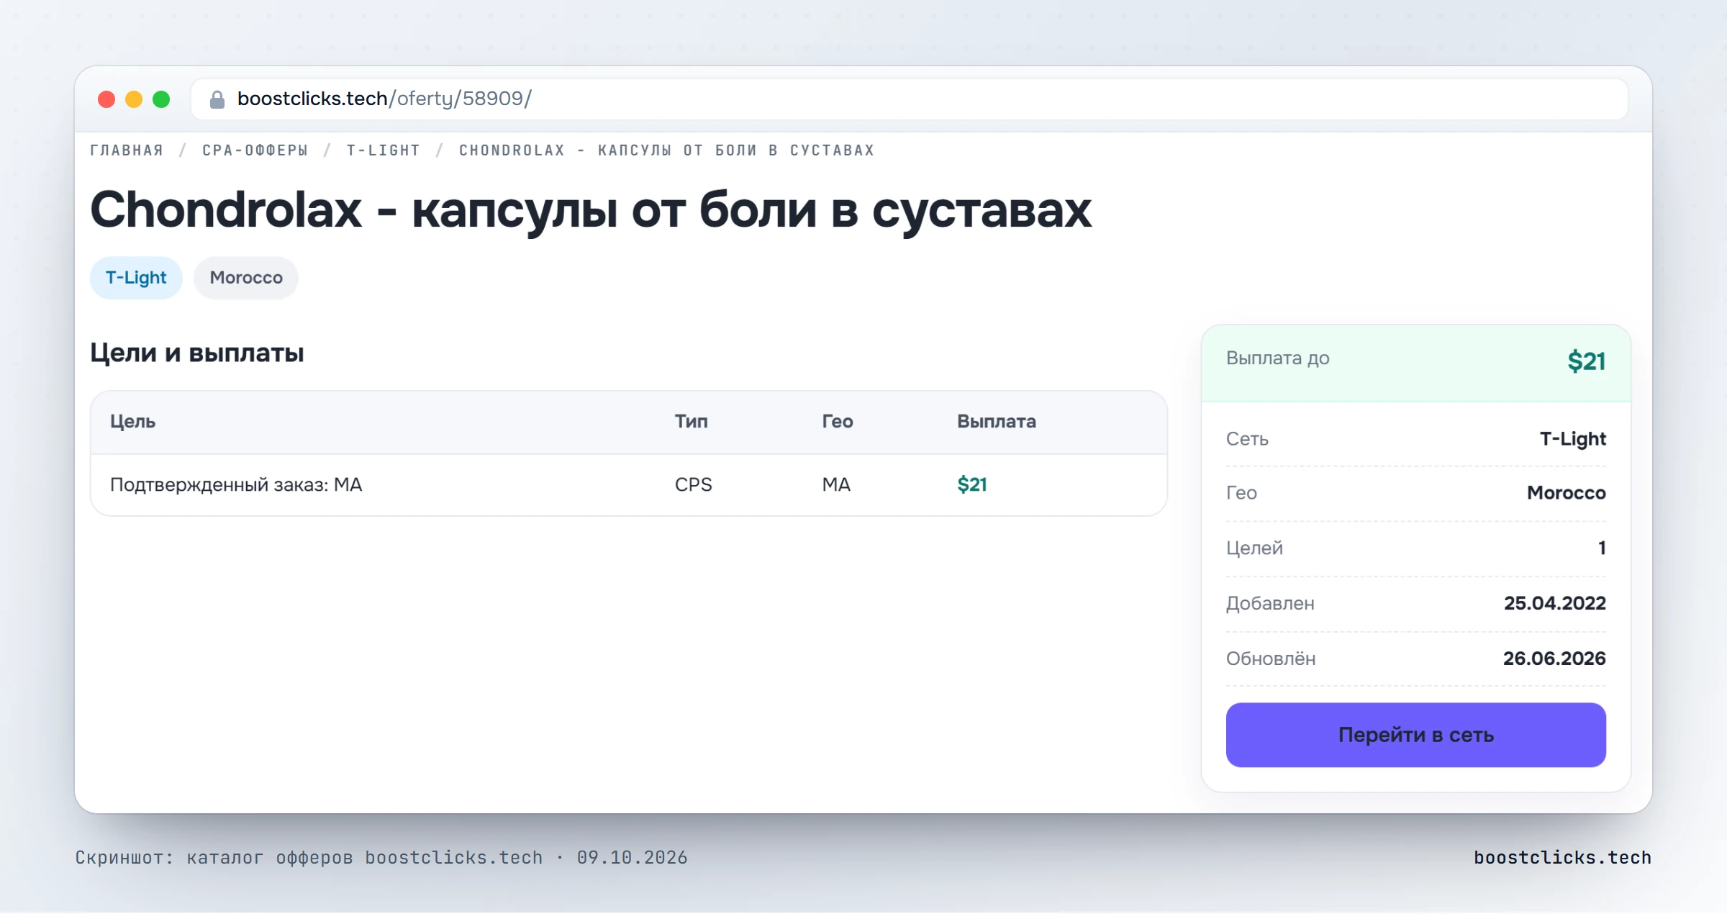Select the Подтвержденный заказ: MA cell
The width and height of the screenshot is (1727, 914).
click(x=236, y=485)
